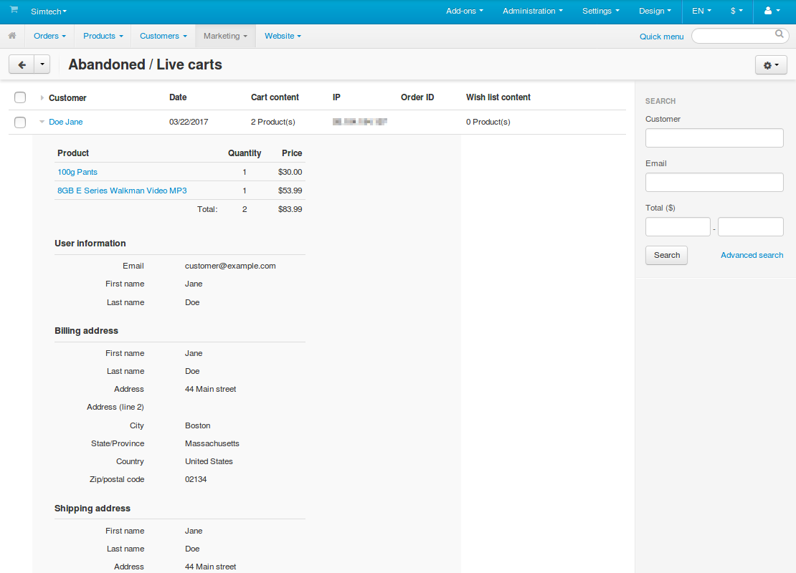796x573 pixels.
Task: Open the Website menu
Action: point(283,36)
